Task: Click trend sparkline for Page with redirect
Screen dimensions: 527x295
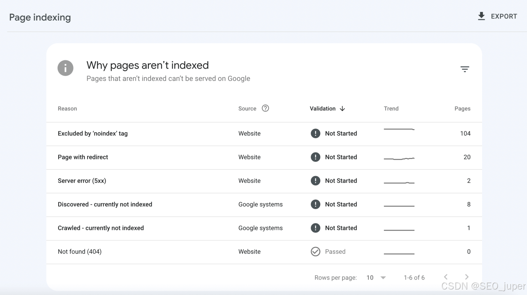Action: pos(399,158)
